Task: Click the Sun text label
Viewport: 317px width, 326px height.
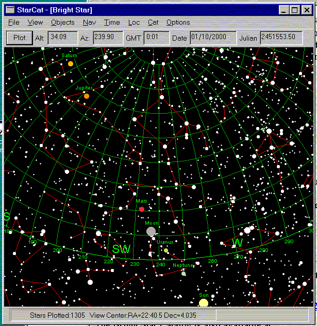Action: coord(204,295)
